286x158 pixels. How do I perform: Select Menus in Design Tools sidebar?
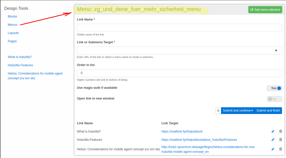tap(12, 25)
